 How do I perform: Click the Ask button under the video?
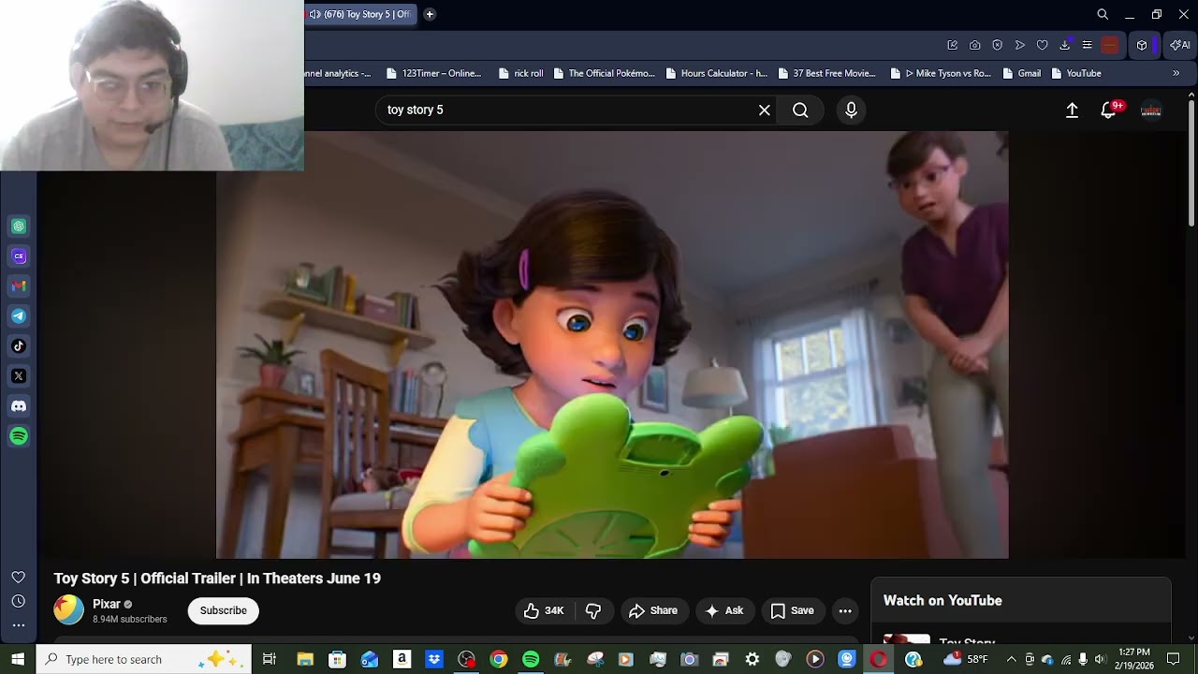[x=724, y=610]
